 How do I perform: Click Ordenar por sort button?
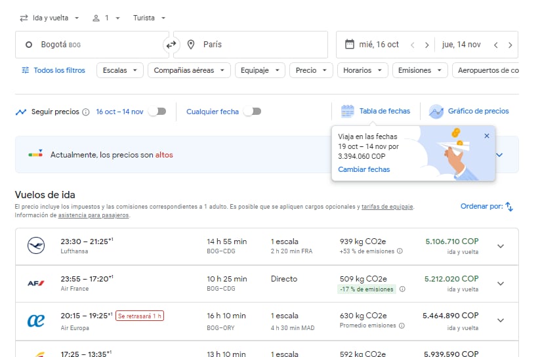pos(487,207)
